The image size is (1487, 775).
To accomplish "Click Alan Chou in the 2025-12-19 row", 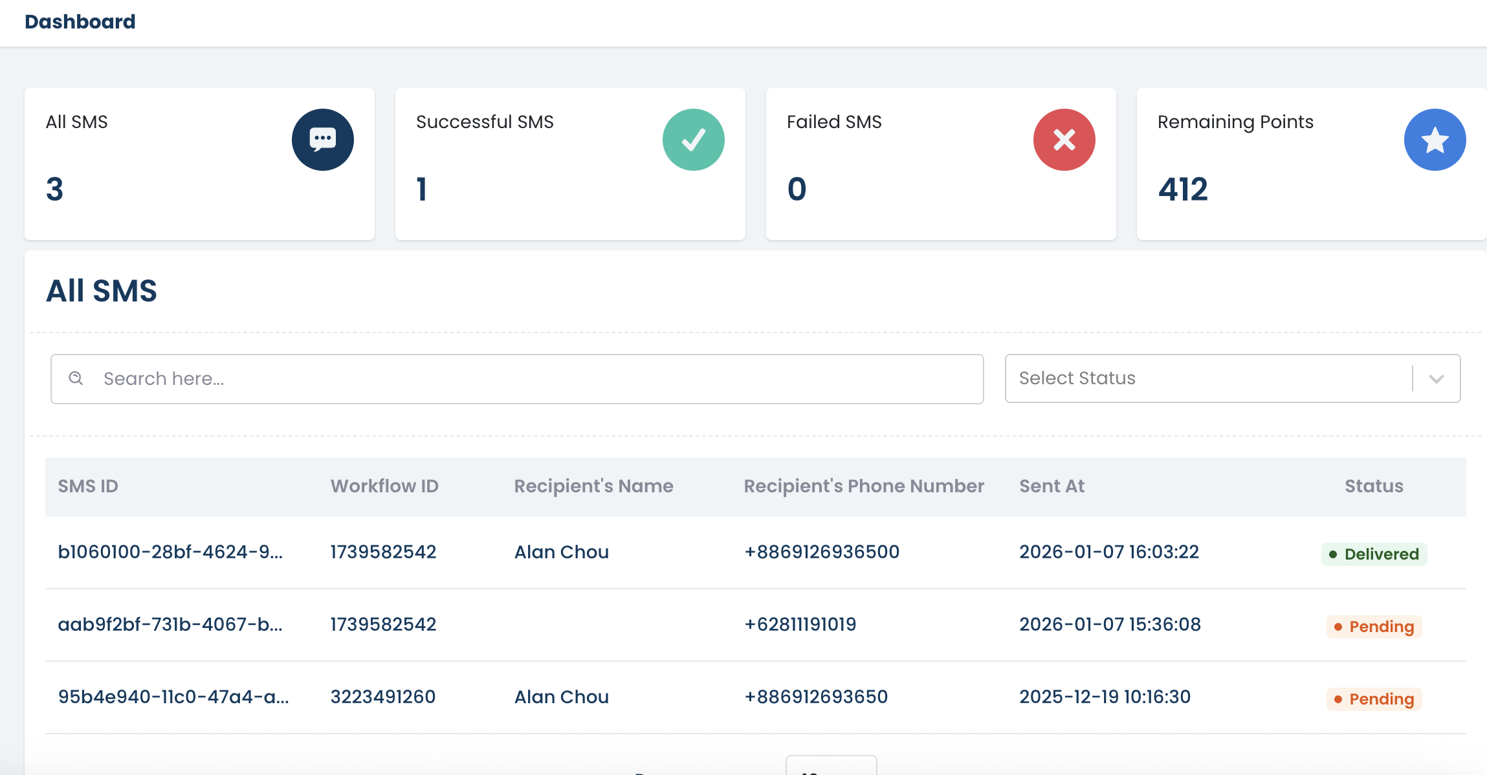I will pyautogui.click(x=562, y=697).
